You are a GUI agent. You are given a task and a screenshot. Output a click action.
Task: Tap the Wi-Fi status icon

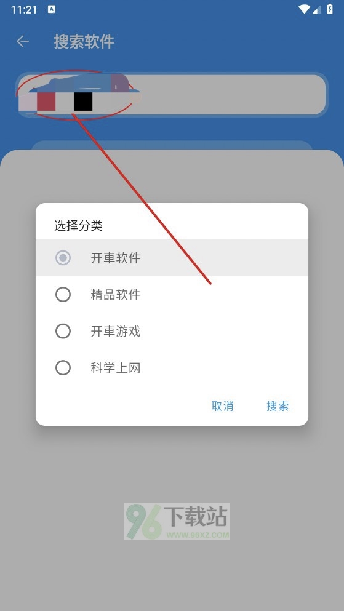[303, 9]
